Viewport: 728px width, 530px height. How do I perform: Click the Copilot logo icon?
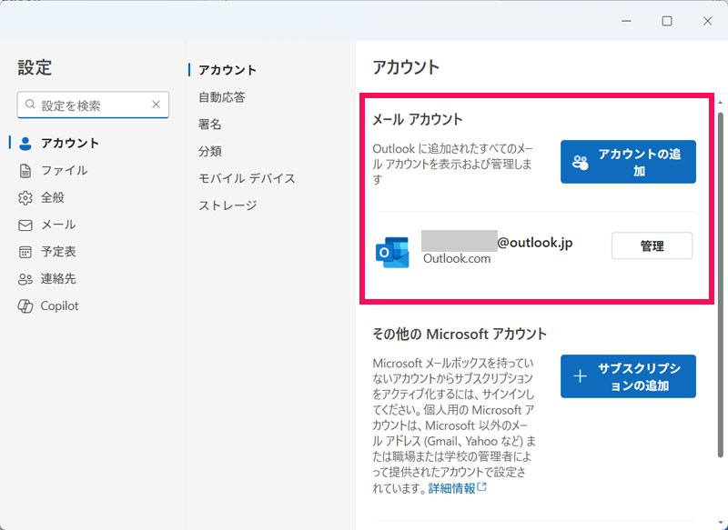pyautogui.click(x=25, y=306)
